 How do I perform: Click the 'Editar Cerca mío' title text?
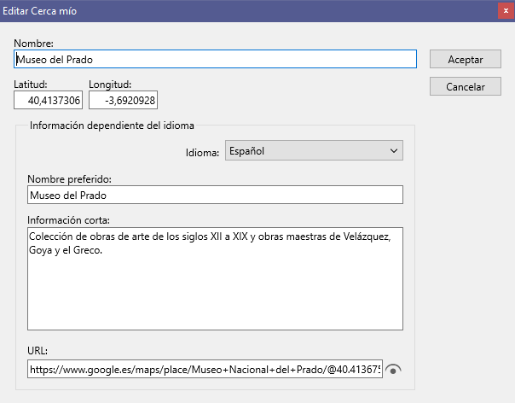(x=40, y=11)
